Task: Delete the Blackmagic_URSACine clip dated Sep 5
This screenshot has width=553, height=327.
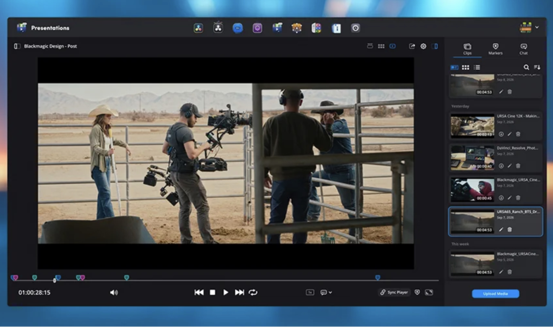Action: click(510, 272)
